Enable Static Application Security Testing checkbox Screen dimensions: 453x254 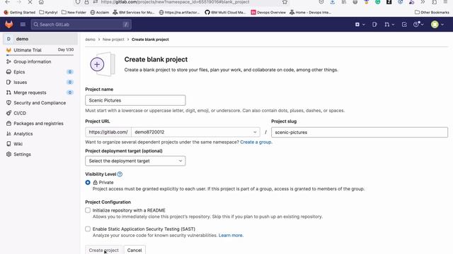pos(88,229)
